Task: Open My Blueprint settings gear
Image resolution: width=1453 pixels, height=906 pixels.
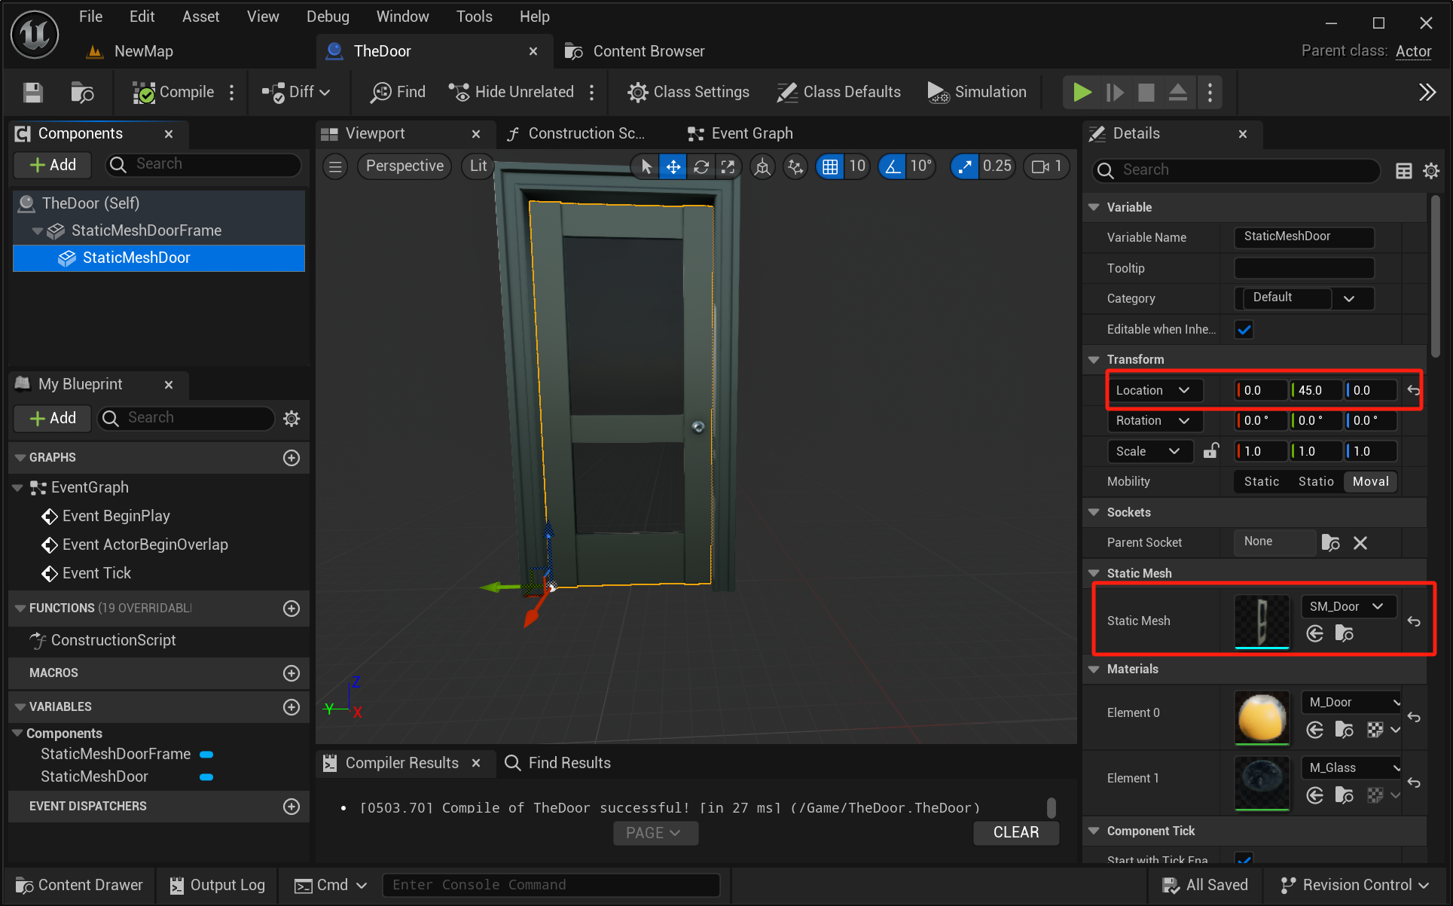Action: pos(292,418)
